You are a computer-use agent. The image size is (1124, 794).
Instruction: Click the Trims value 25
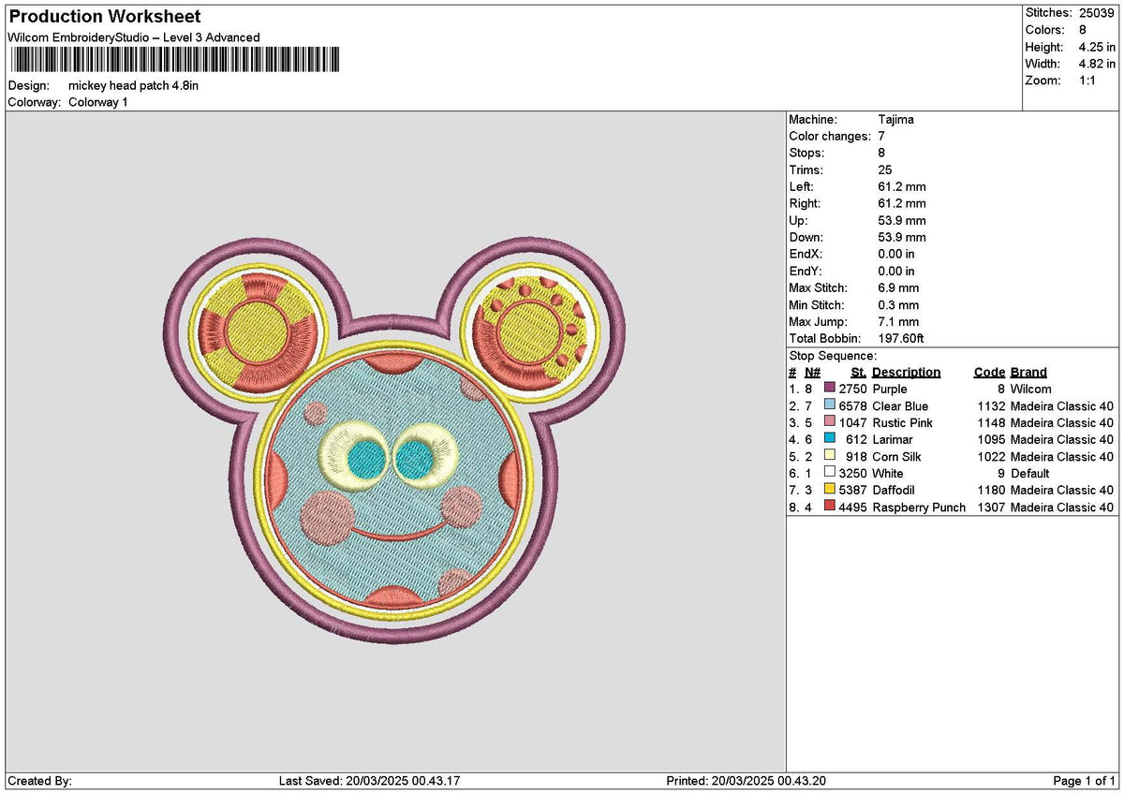(x=886, y=169)
